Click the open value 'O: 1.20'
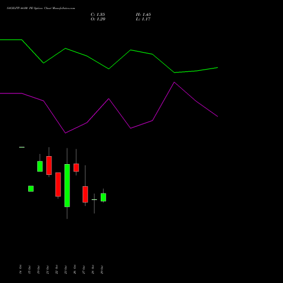The width and height of the screenshot is (283, 283). [x=98, y=19]
